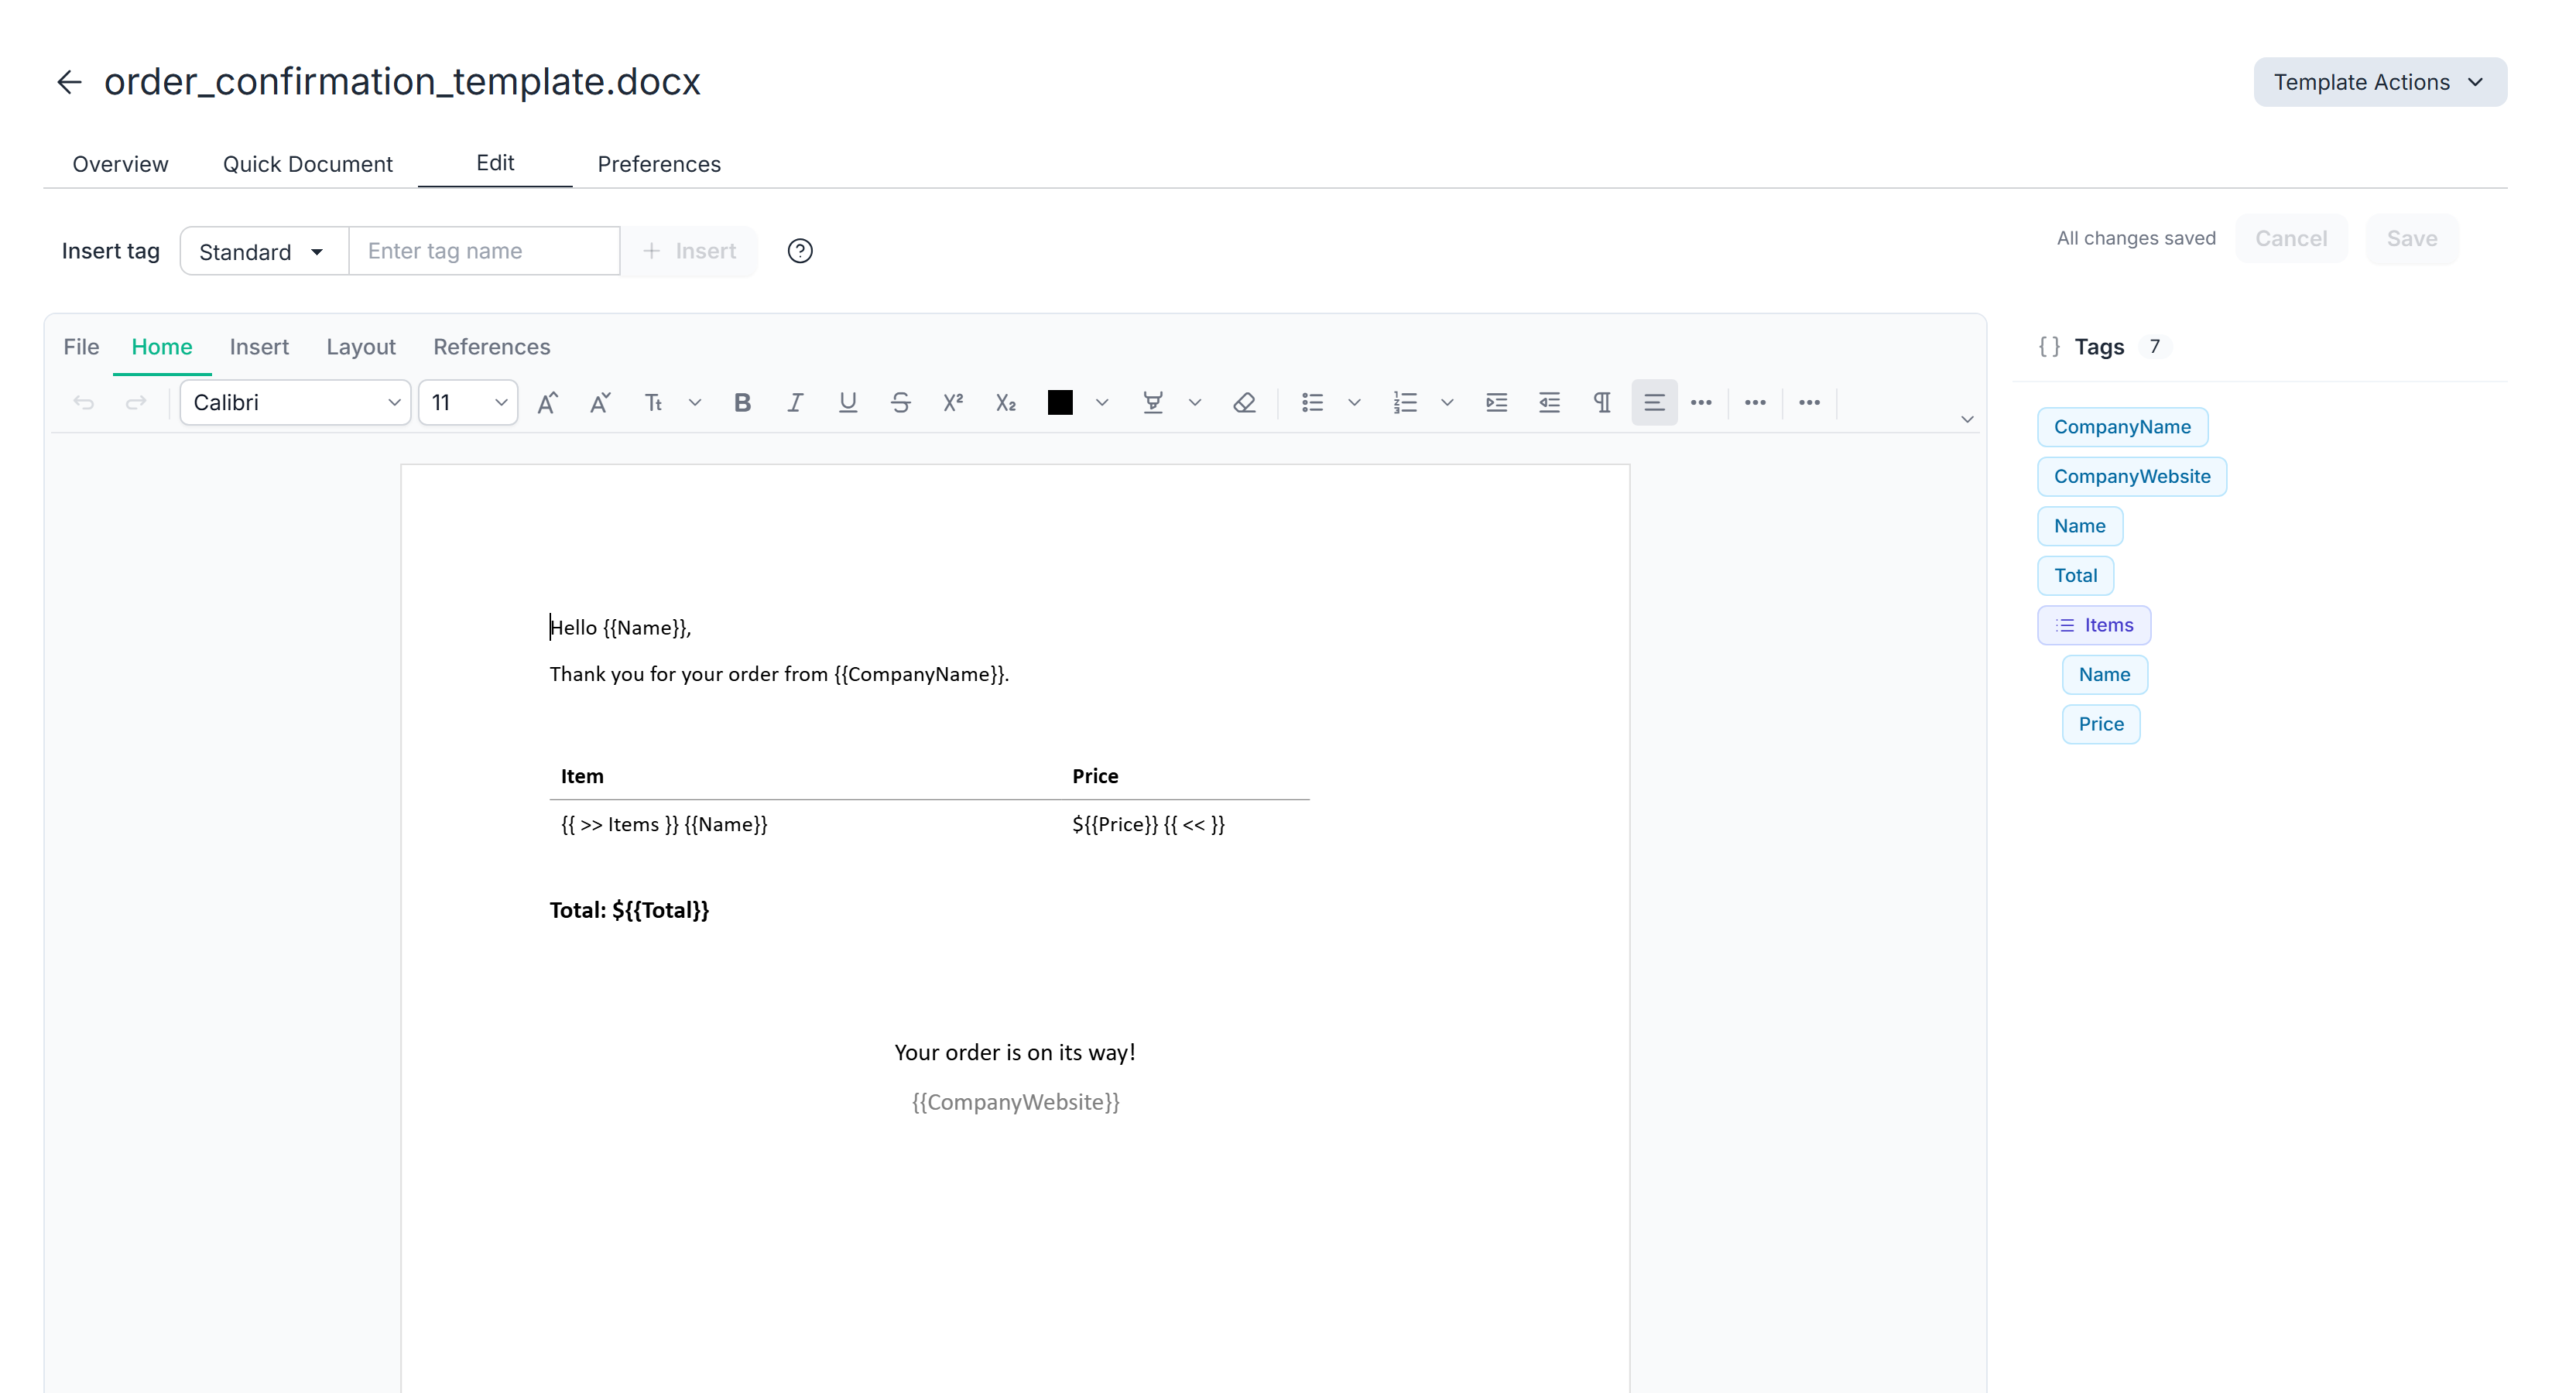Decrease paragraph indent
Screen dimensions: 2576x1393
1550,402
